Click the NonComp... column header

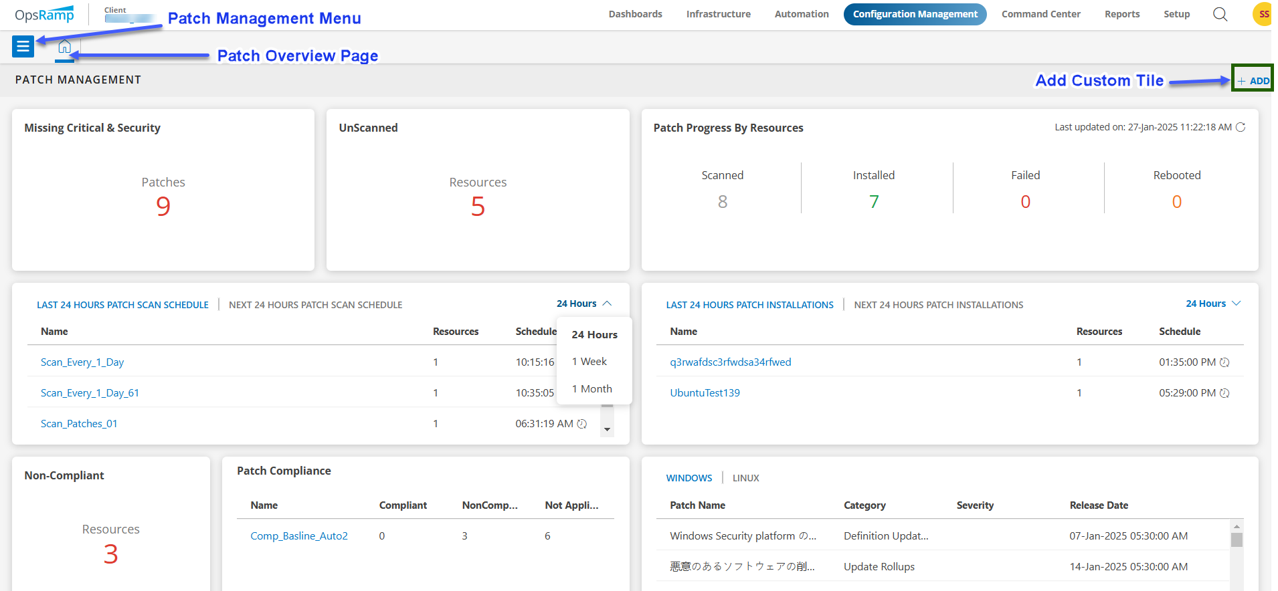(x=490, y=505)
